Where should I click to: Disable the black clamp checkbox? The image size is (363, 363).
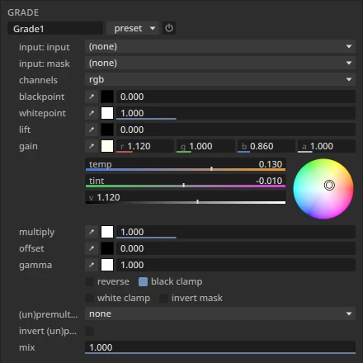click(x=143, y=281)
